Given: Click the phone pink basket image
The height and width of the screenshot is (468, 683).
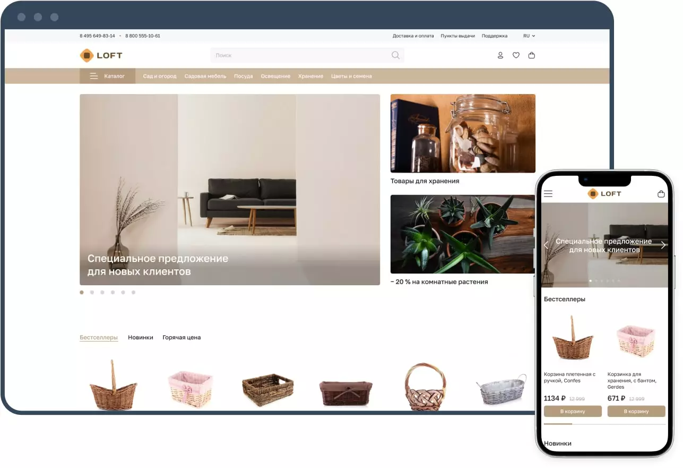Looking at the screenshot, I should pos(636,341).
